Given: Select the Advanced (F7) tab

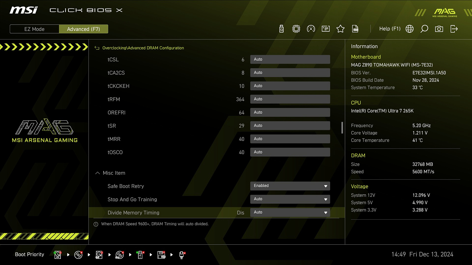Looking at the screenshot, I should tap(83, 29).
